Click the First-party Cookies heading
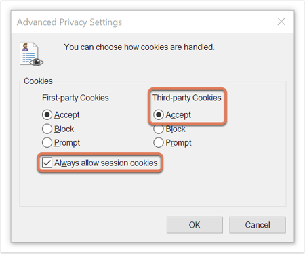This screenshot has height=254, width=305. point(75,98)
